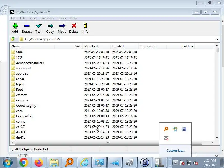Open the Tools menu
The width and height of the screenshot is (224, 168).
click(x=62, y=18)
